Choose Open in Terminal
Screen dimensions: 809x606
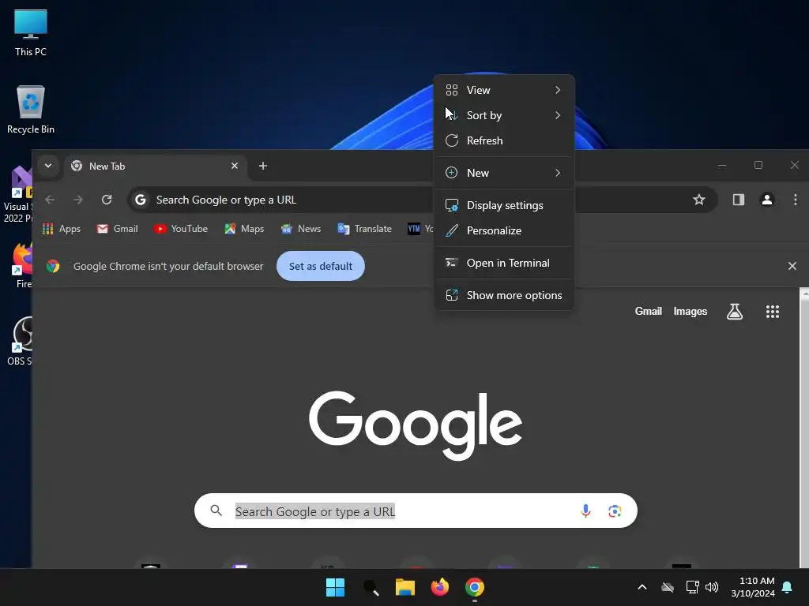click(504, 264)
